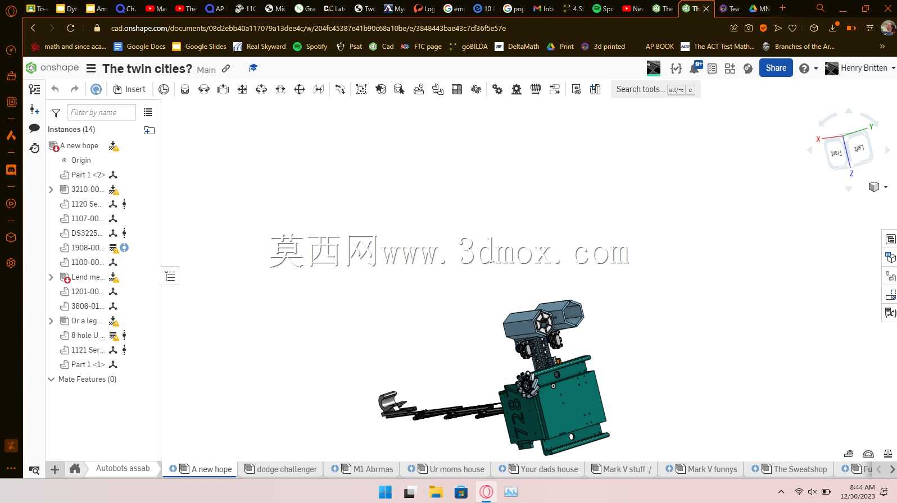Image resolution: width=897 pixels, height=503 pixels.
Task: Switch to the dodge challenger tab
Action: (x=280, y=469)
